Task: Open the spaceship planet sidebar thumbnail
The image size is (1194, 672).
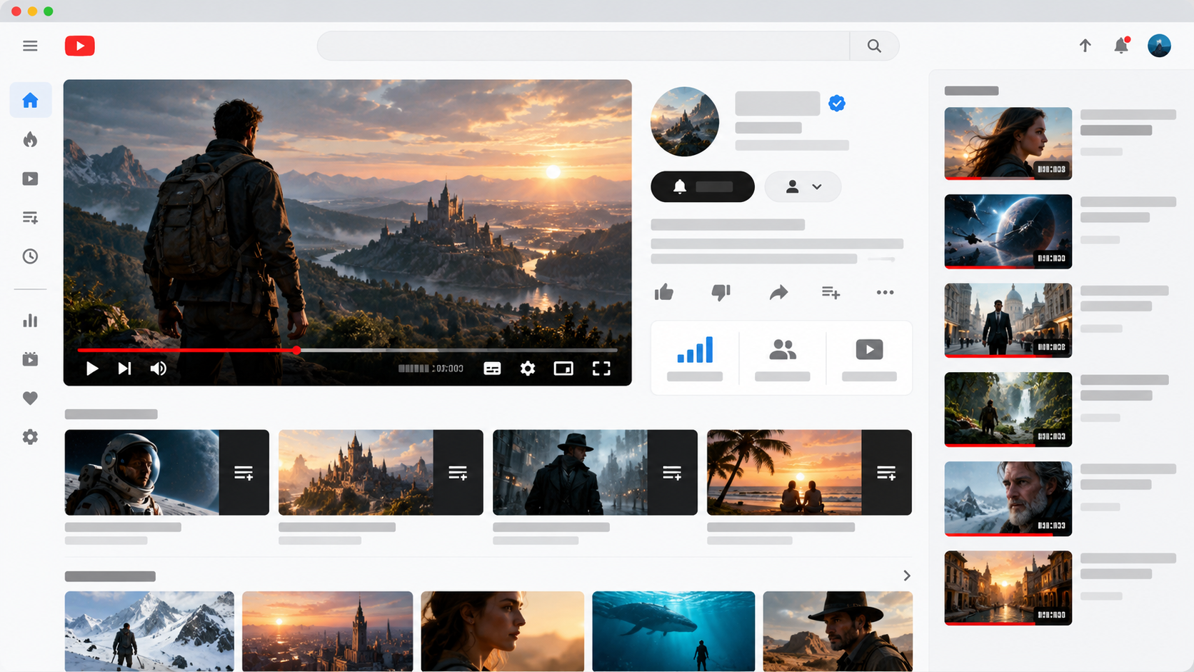Action: tap(1008, 231)
